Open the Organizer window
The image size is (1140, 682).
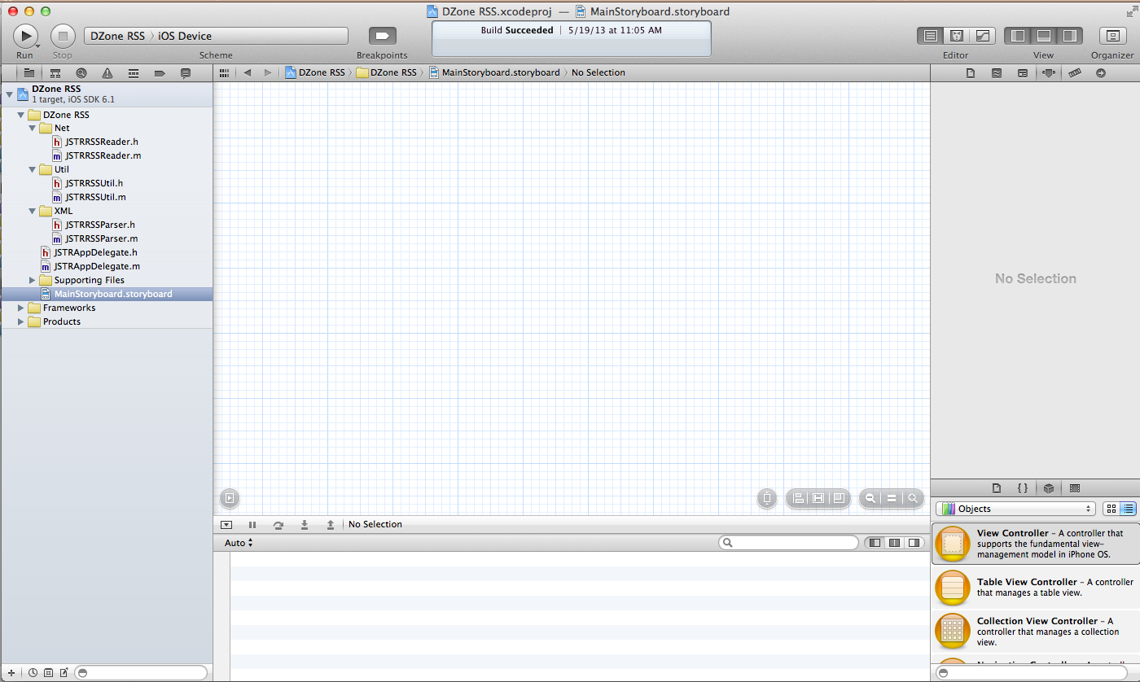click(x=1112, y=36)
